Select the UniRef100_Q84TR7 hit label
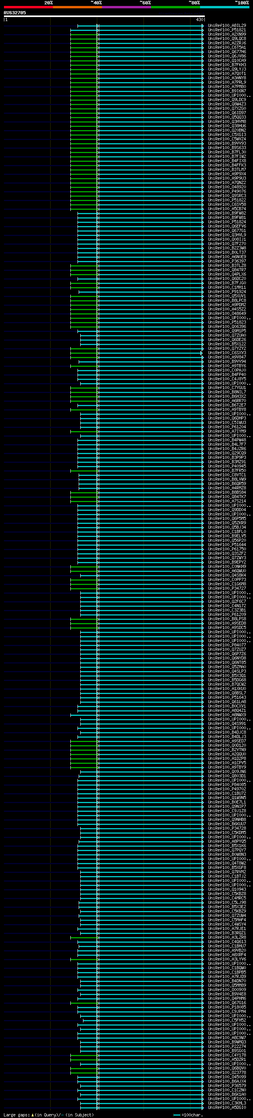Viewport: 253px width, 1118px height. tap(227, 270)
